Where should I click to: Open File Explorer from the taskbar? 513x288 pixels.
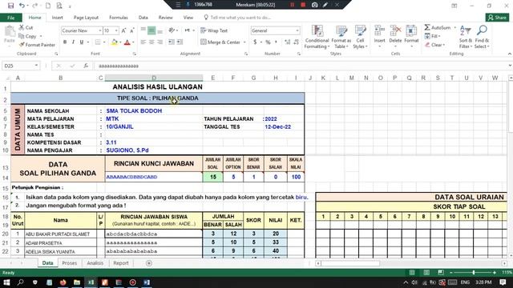click(x=77, y=282)
